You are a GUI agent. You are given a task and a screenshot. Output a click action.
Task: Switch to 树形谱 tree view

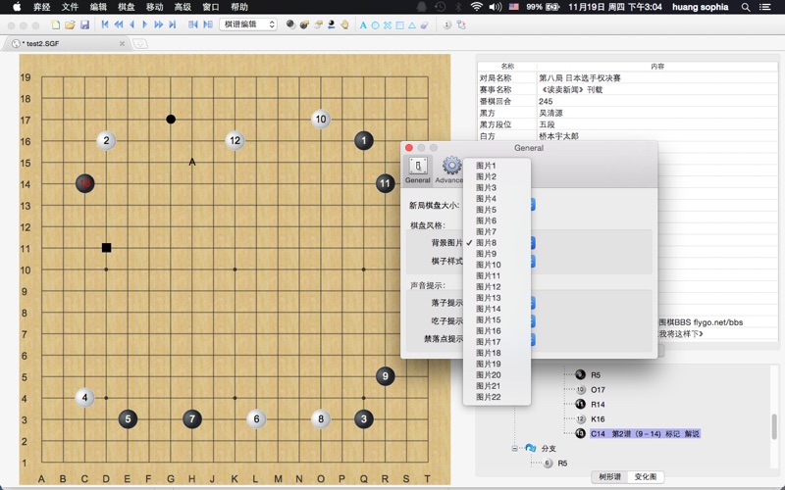click(609, 476)
